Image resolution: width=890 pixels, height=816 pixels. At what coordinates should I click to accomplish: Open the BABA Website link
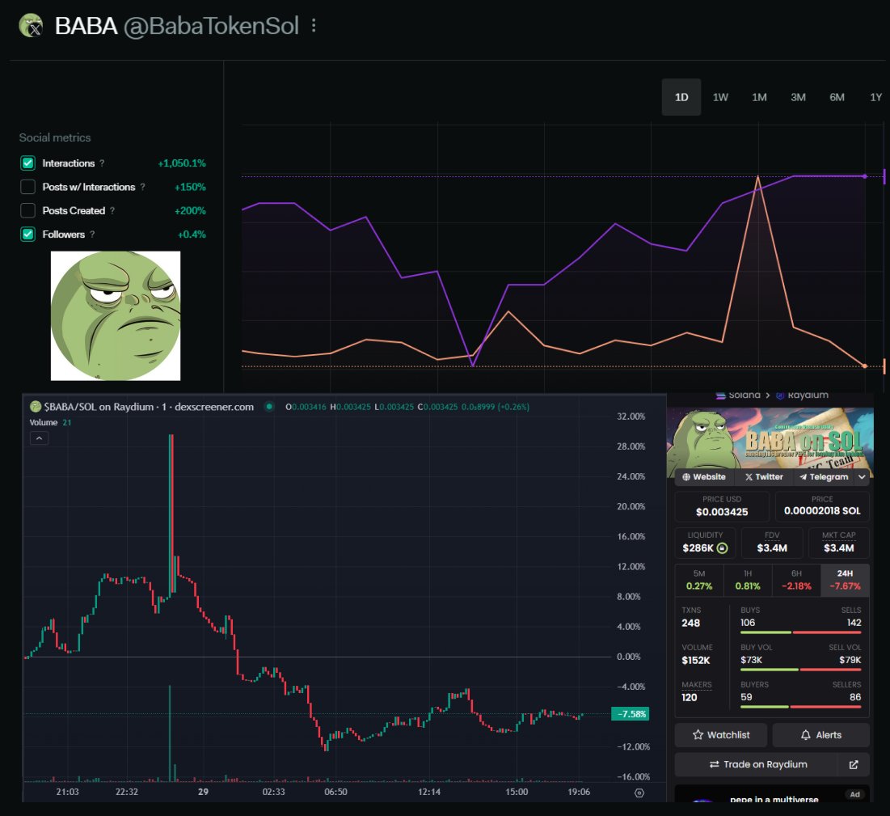coord(704,477)
